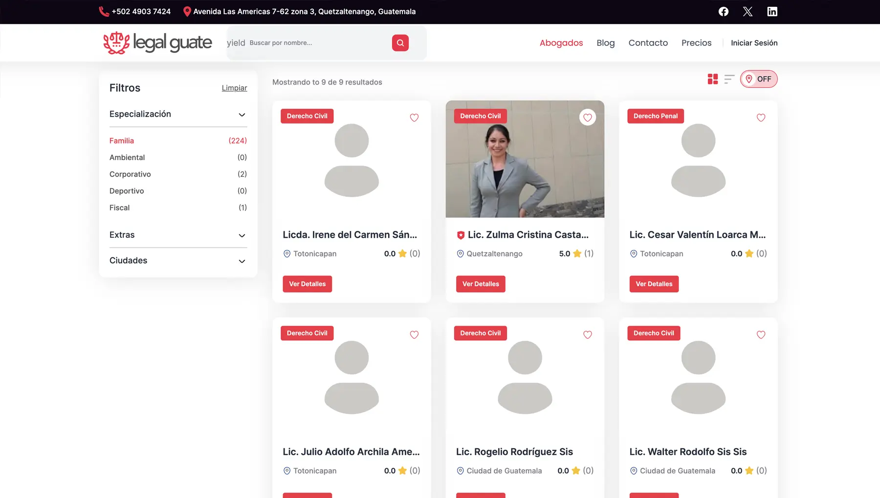Viewport: 880px width, 498px height.
Task: Click Limpiar to clear filters
Action: coord(234,88)
